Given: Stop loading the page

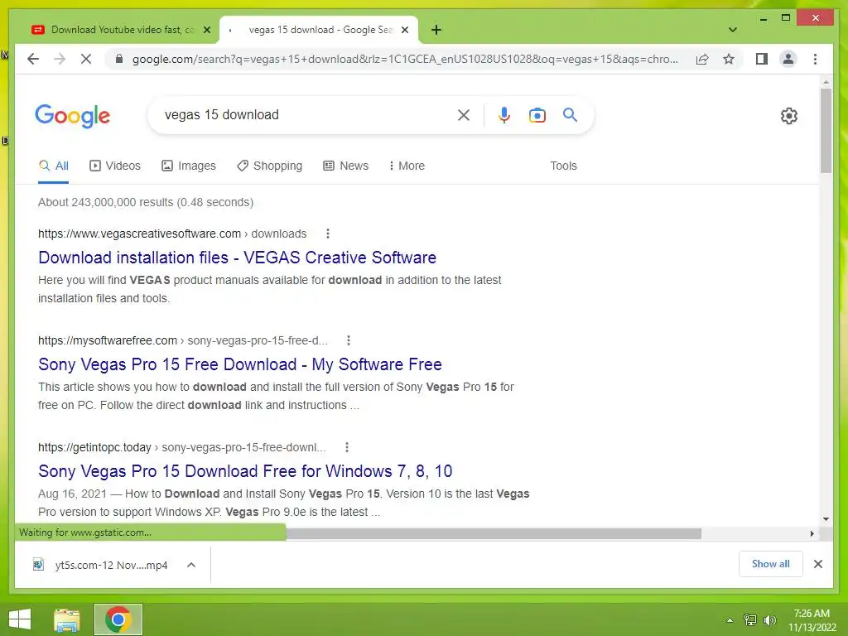Looking at the screenshot, I should coord(86,59).
